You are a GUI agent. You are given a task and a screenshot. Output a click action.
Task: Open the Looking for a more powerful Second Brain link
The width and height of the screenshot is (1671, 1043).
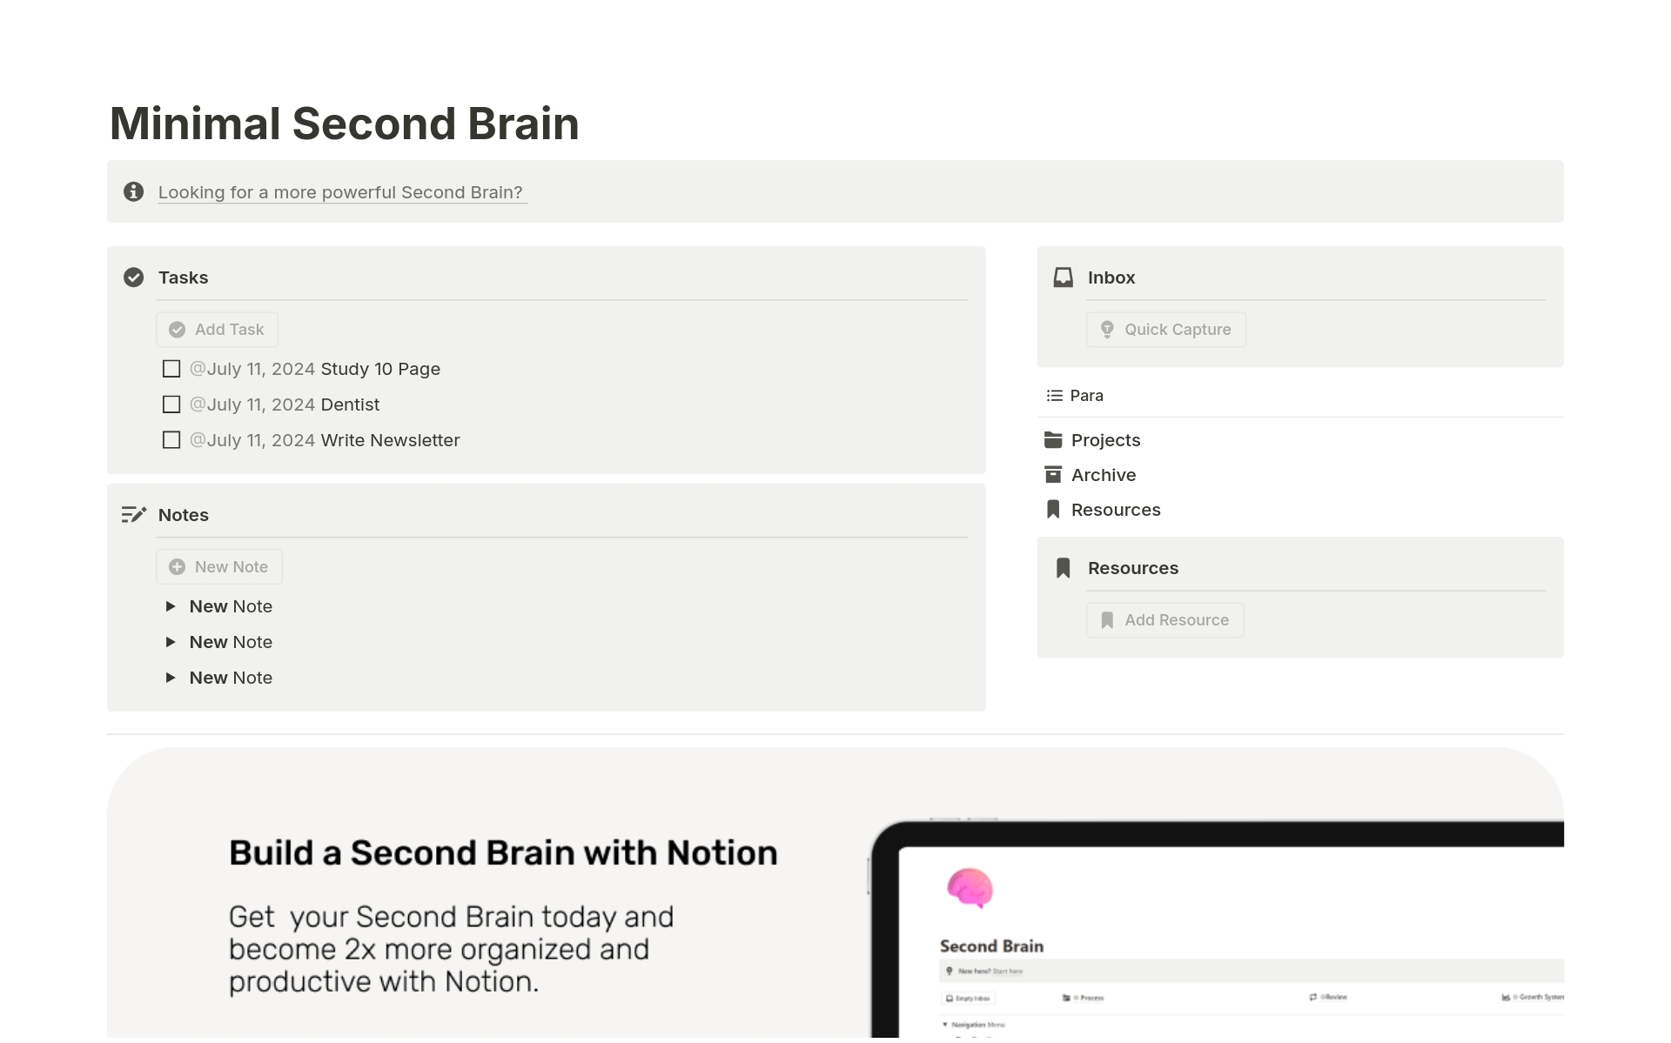pyautogui.click(x=341, y=191)
